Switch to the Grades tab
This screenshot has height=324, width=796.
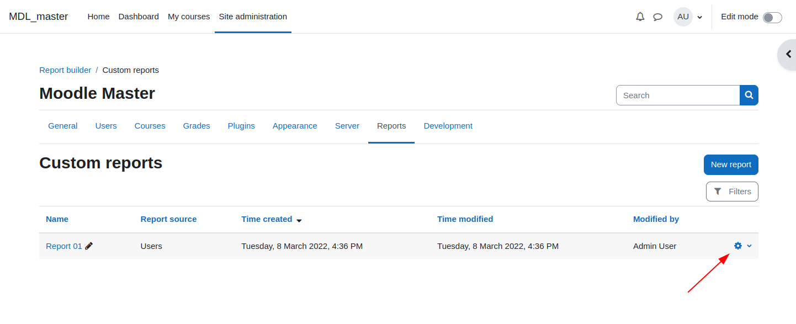(197, 126)
